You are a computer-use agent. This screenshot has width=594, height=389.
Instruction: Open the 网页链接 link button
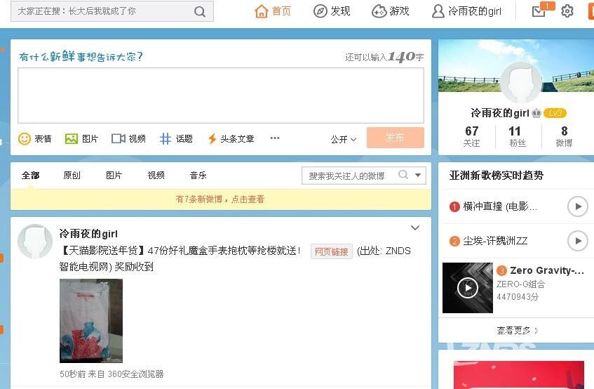tap(332, 251)
